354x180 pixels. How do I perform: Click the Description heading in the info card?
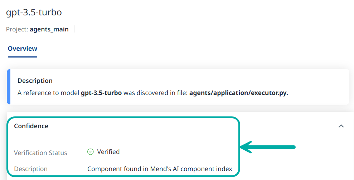point(35,81)
